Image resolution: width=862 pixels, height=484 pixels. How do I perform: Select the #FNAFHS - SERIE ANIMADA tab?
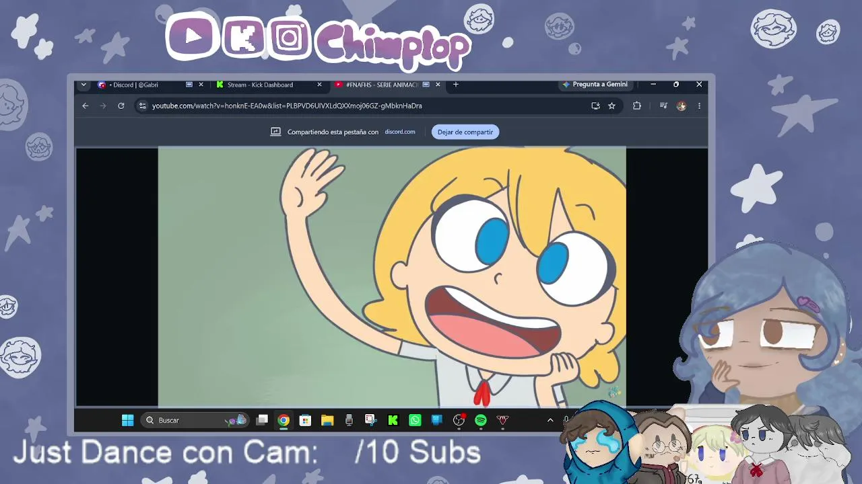[x=387, y=85]
